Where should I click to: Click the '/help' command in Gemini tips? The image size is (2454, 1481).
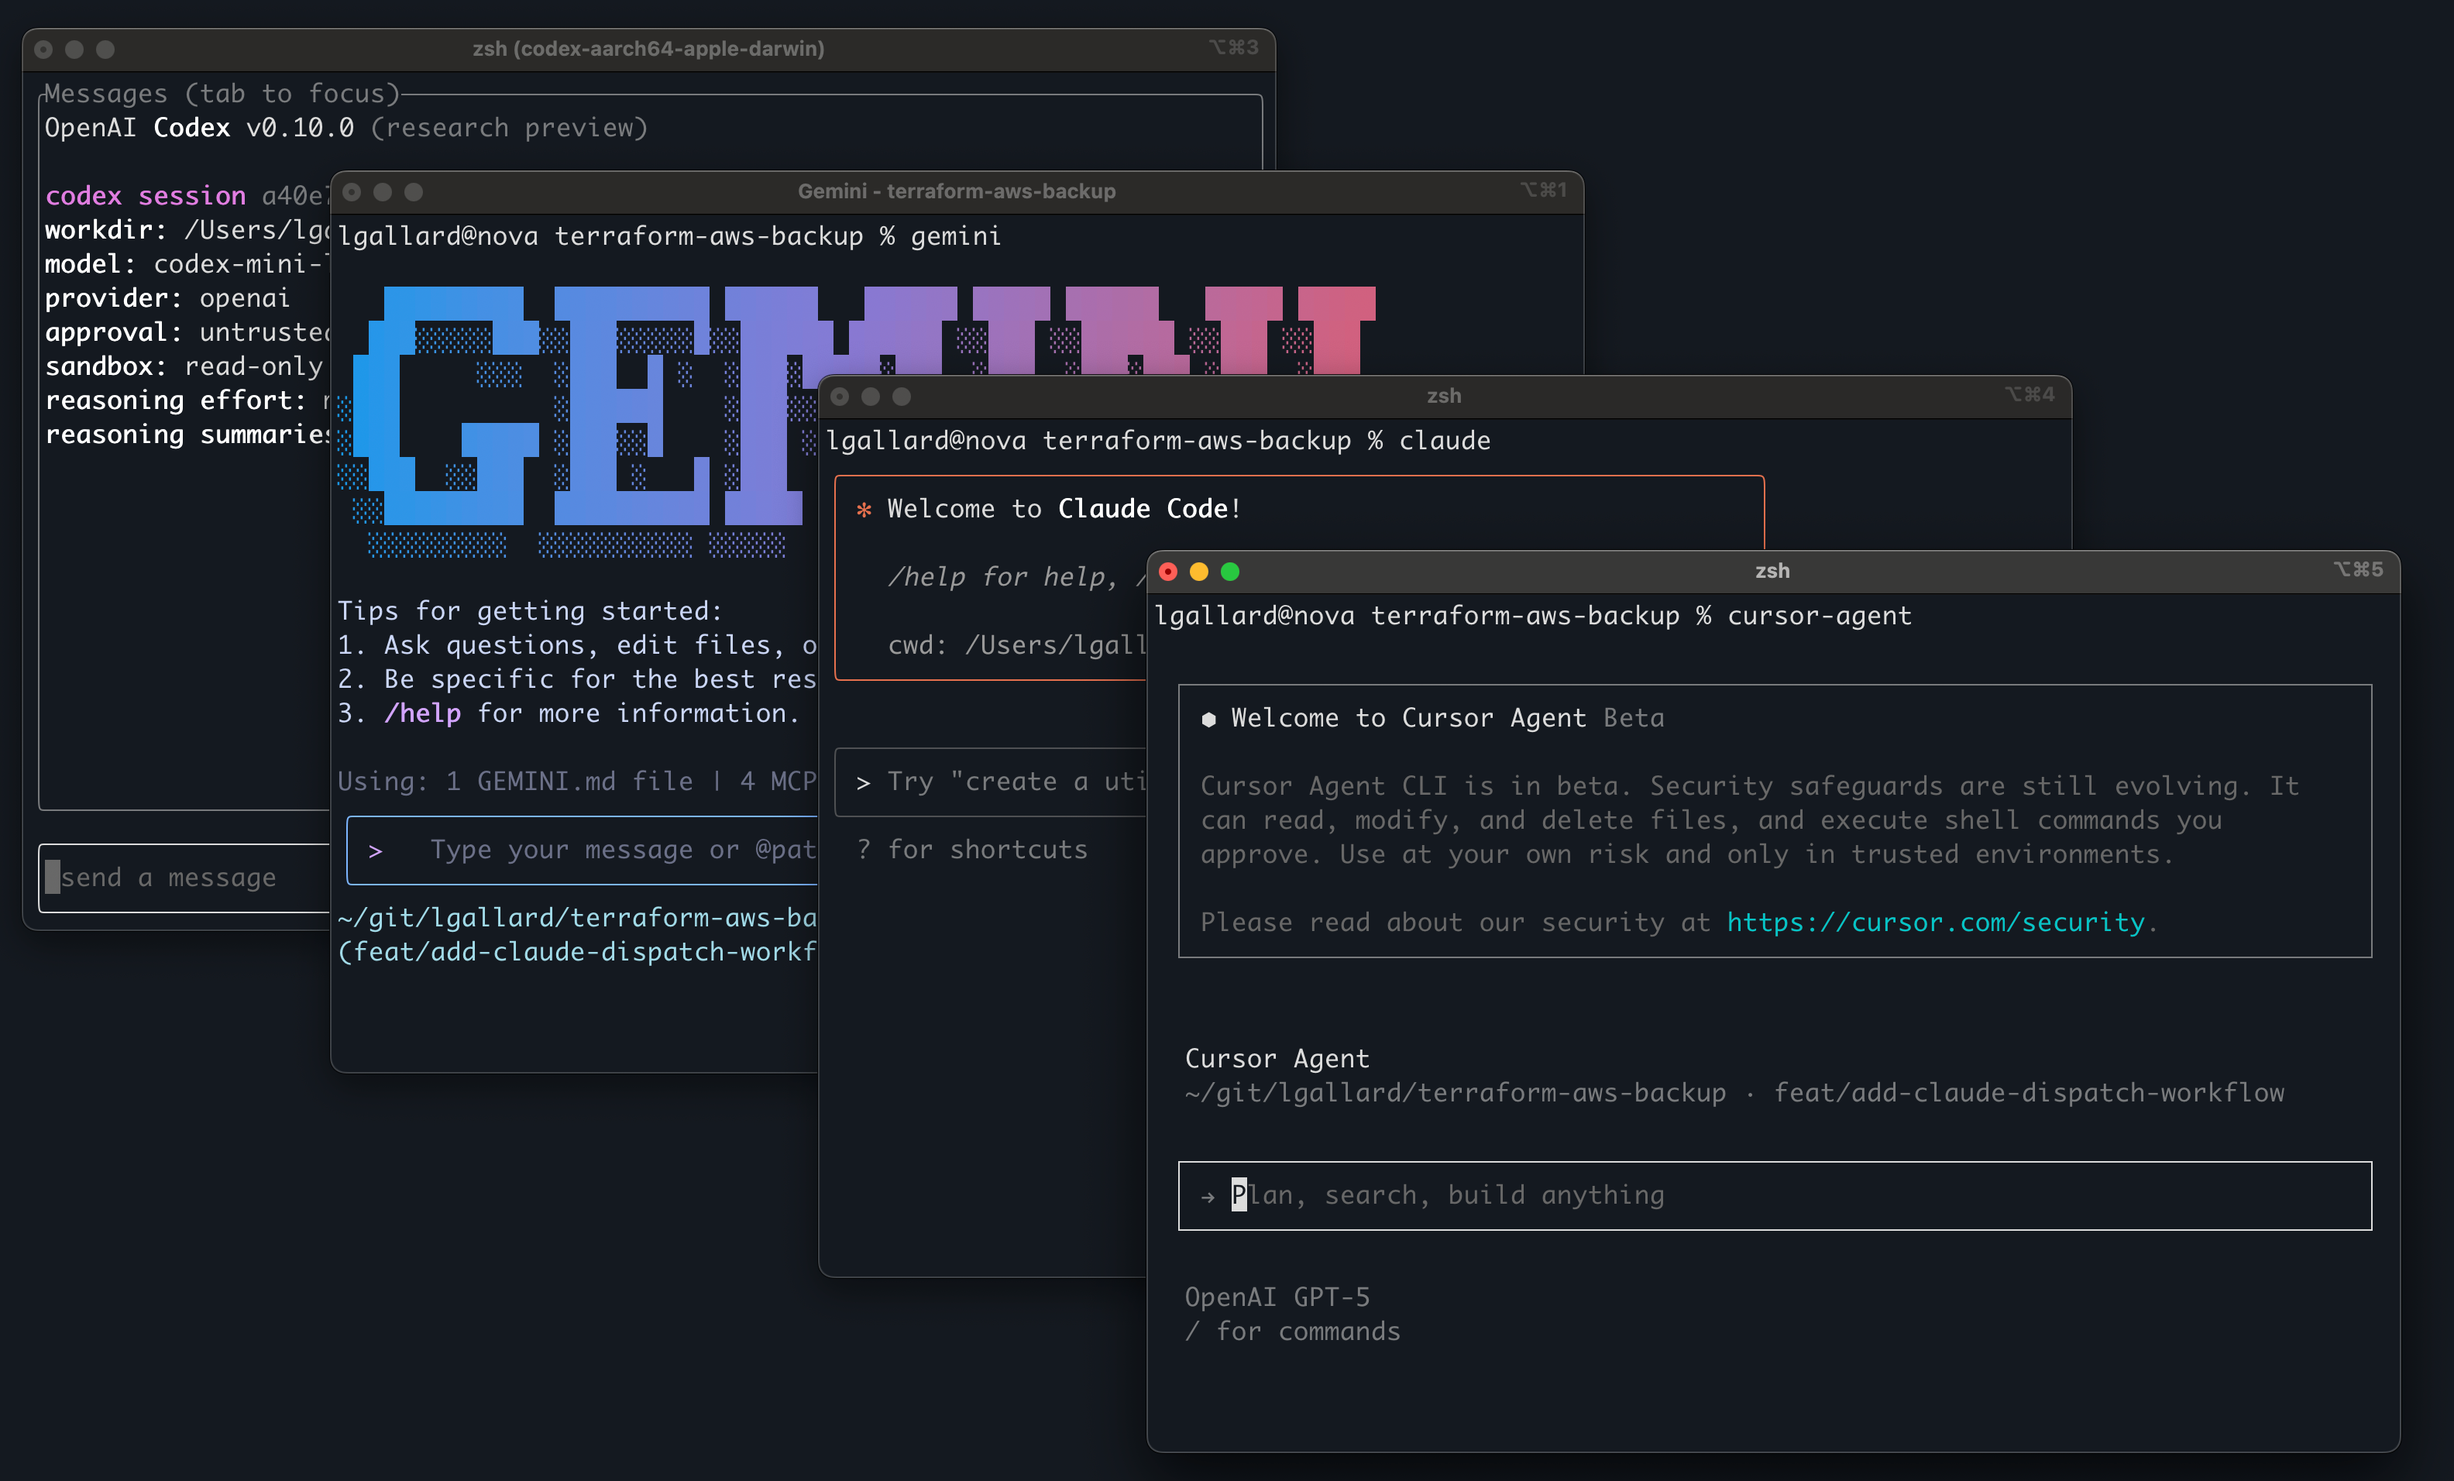pos(422,713)
